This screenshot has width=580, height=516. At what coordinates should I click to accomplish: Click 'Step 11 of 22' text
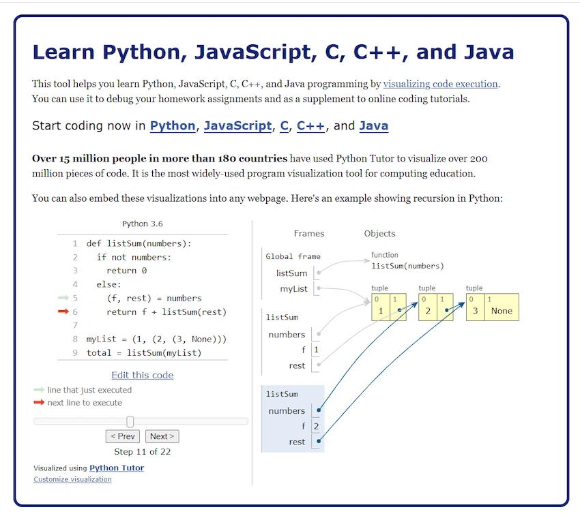[x=143, y=452]
